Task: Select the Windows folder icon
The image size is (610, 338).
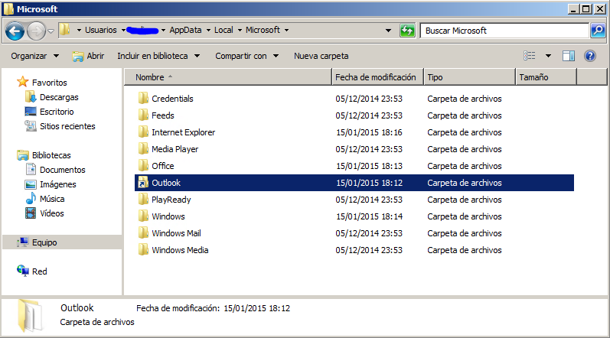Action: [143, 216]
